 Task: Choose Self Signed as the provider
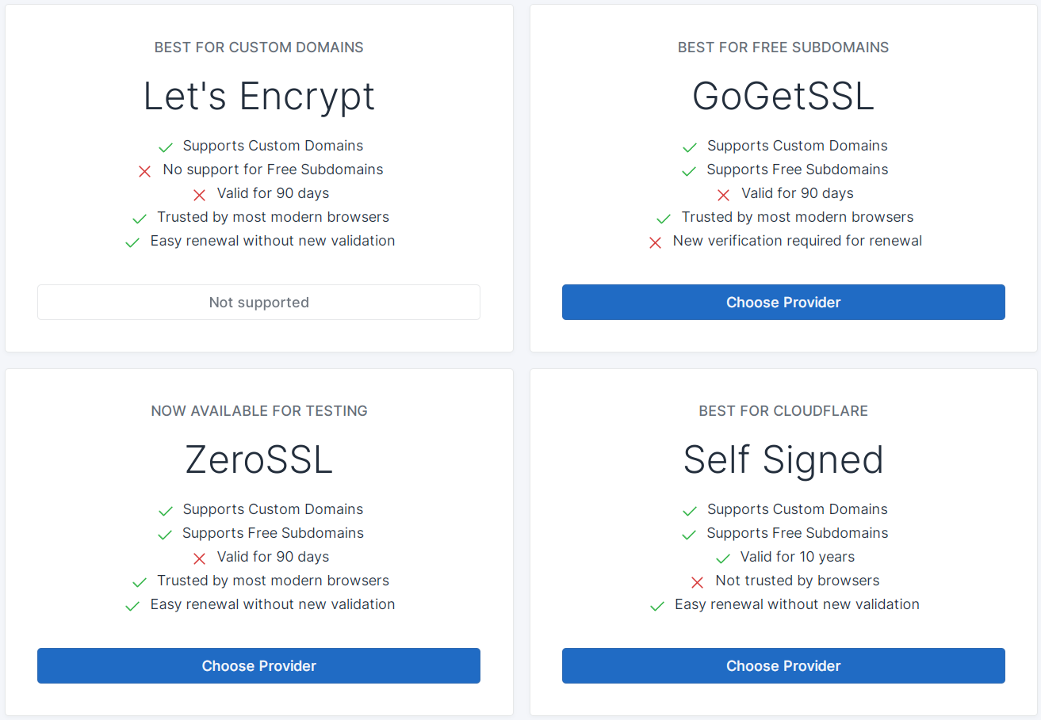pyautogui.click(x=783, y=666)
